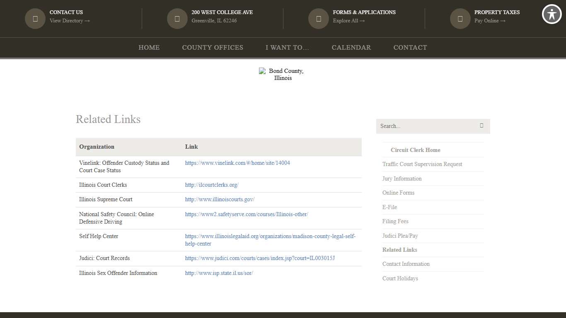Click the Property Taxes payment icon

(460, 18)
